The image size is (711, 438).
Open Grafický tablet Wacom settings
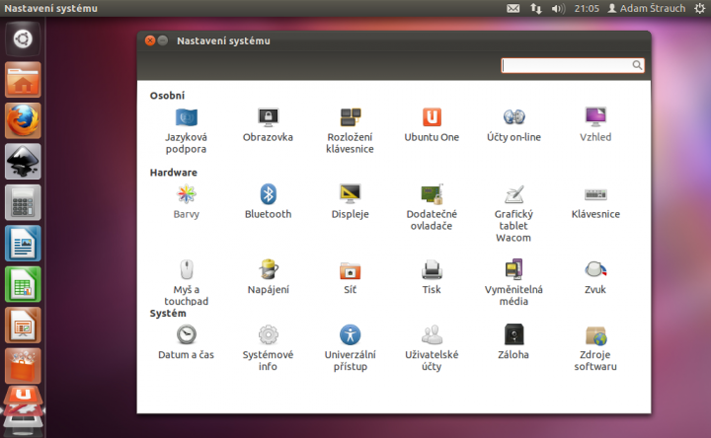(x=513, y=213)
